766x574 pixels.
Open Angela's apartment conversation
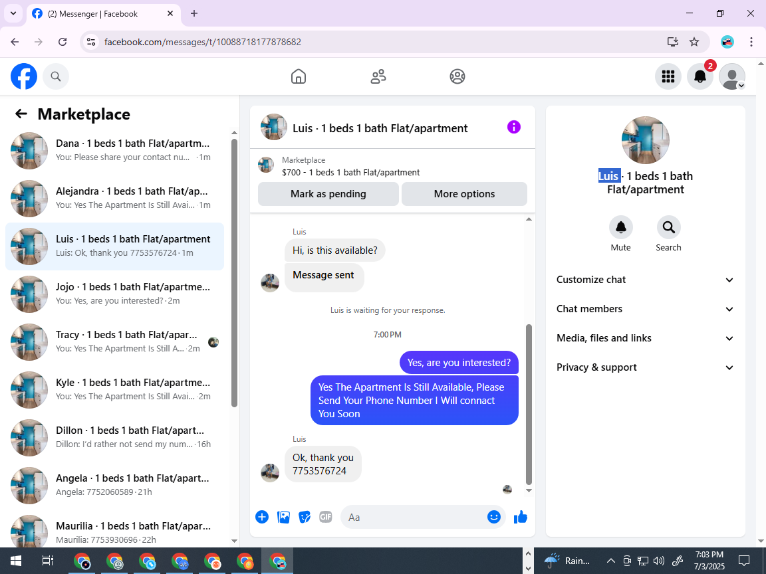(114, 486)
